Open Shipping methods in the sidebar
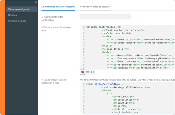Viewport: 175px width, 115px height. 17,21
